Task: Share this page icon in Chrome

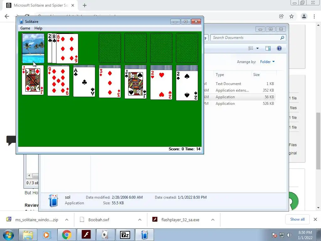Action: pyautogui.click(x=282, y=16)
